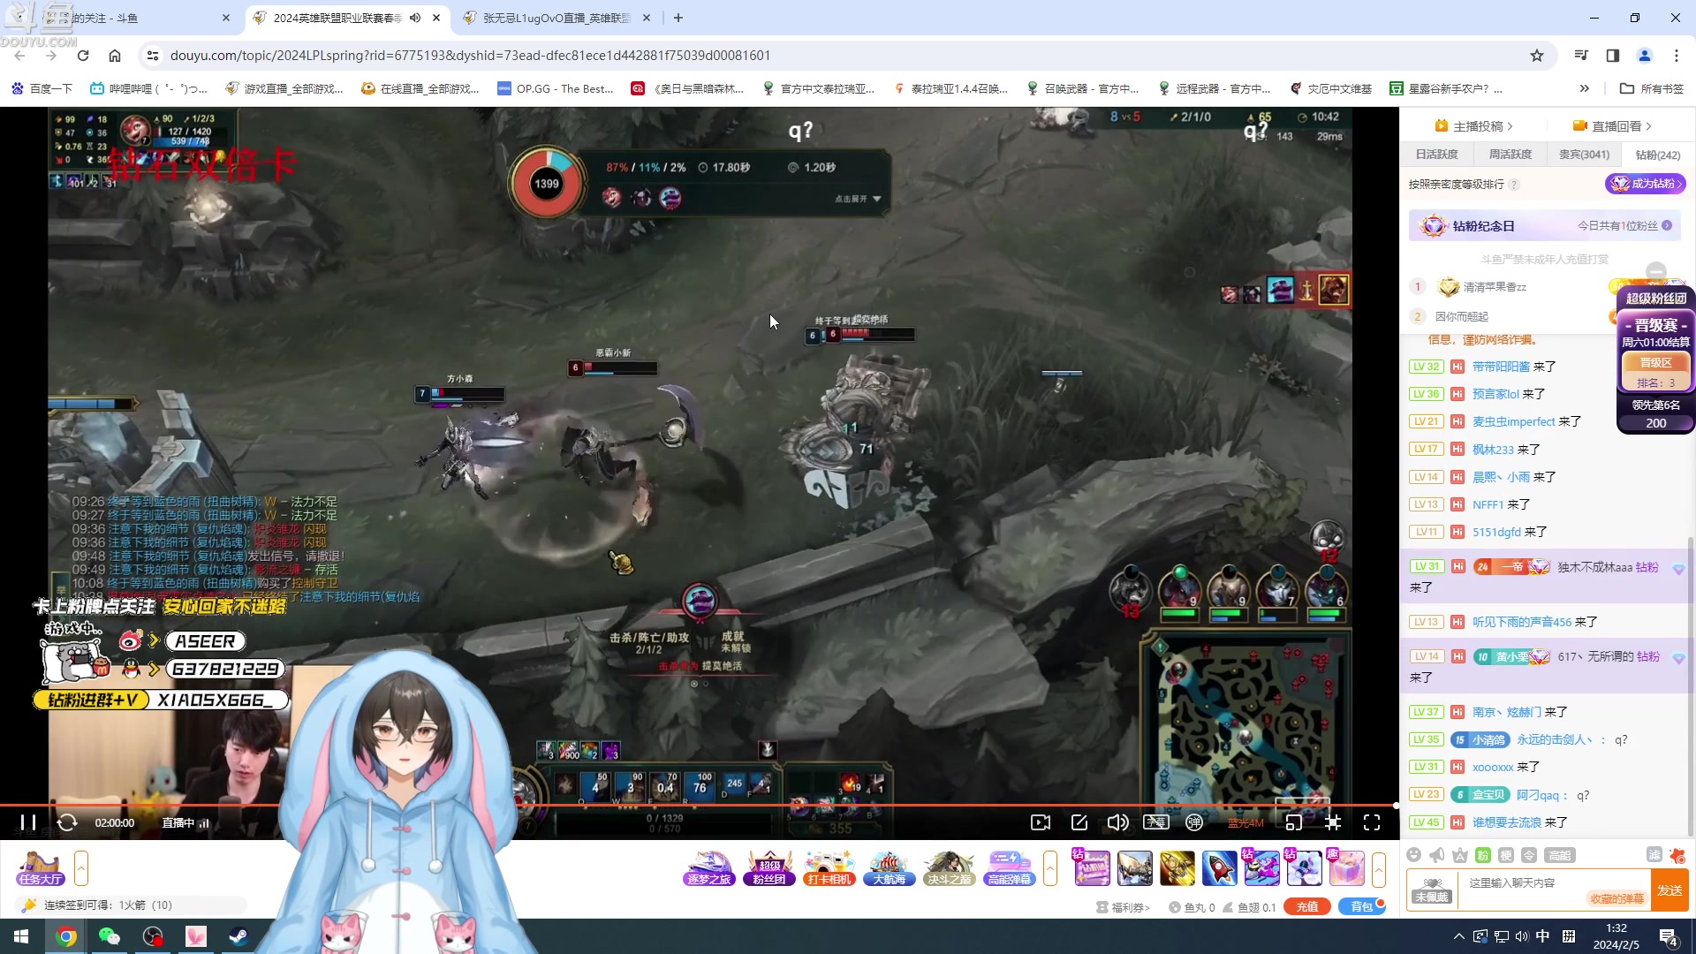Open 逐梦之旅 activity icon
The width and height of the screenshot is (1696, 954).
coord(709,868)
